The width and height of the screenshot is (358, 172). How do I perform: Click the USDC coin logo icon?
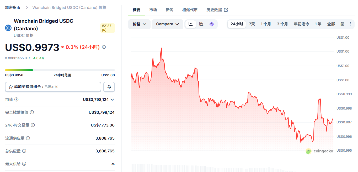pos(8,28)
